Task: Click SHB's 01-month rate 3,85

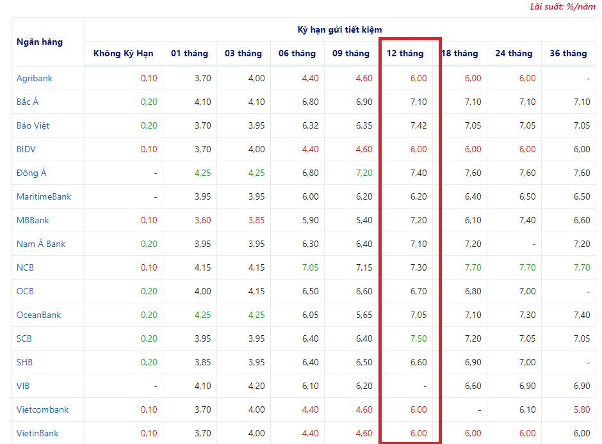Action: pyautogui.click(x=203, y=362)
